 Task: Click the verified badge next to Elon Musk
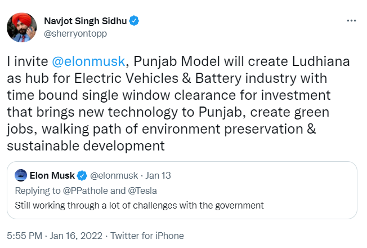[x=81, y=175]
